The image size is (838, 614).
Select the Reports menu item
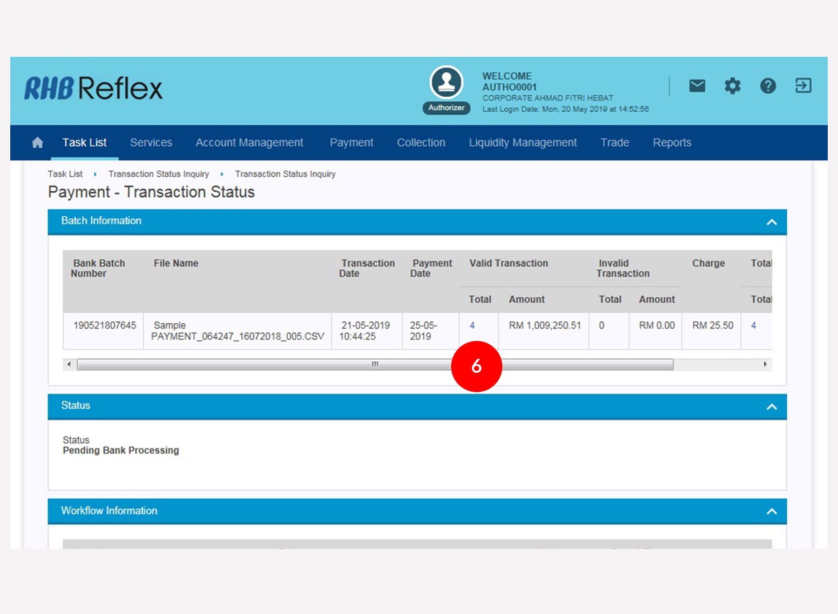pyautogui.click(x=671, y=143)
